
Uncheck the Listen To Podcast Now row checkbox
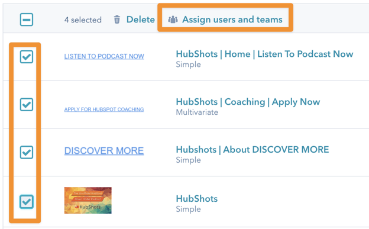click(x=27, y=57)
